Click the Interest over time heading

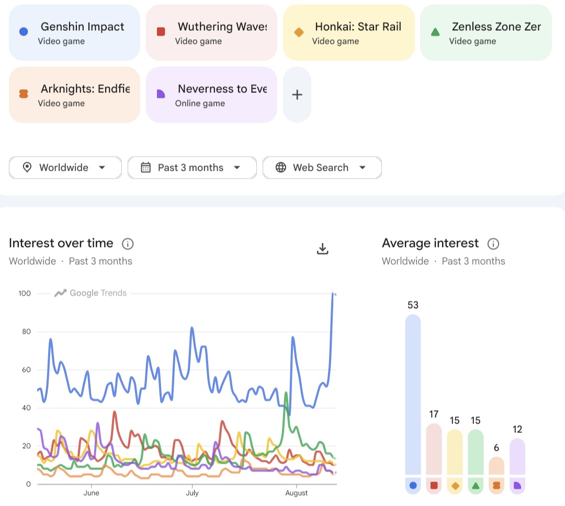point(61,243)
